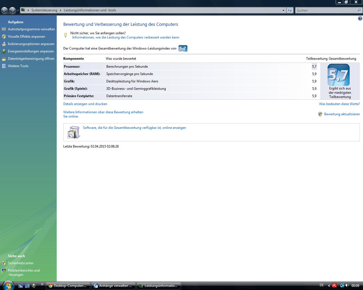Select the Arbeitsspeicher (RAM) row label
The width and height of the screenshot is (363, 290).
(82, 74)
